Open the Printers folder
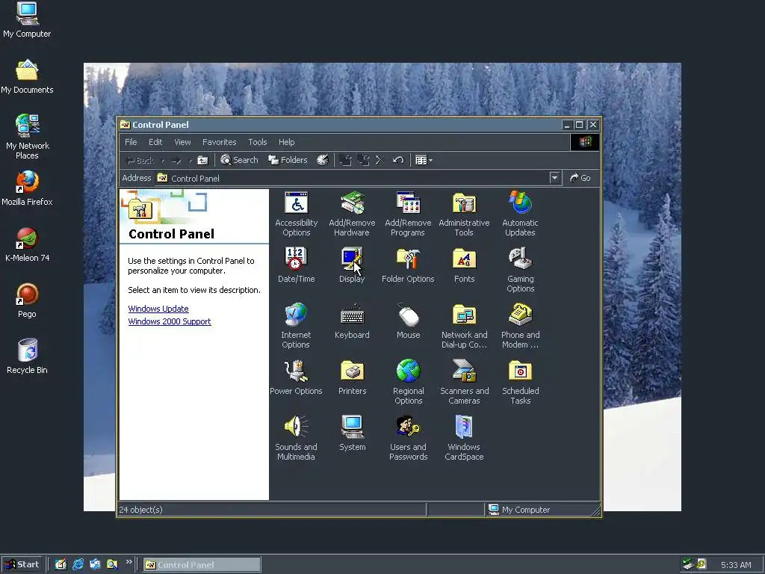Viewport: 765px width, 574px height. 352,377
